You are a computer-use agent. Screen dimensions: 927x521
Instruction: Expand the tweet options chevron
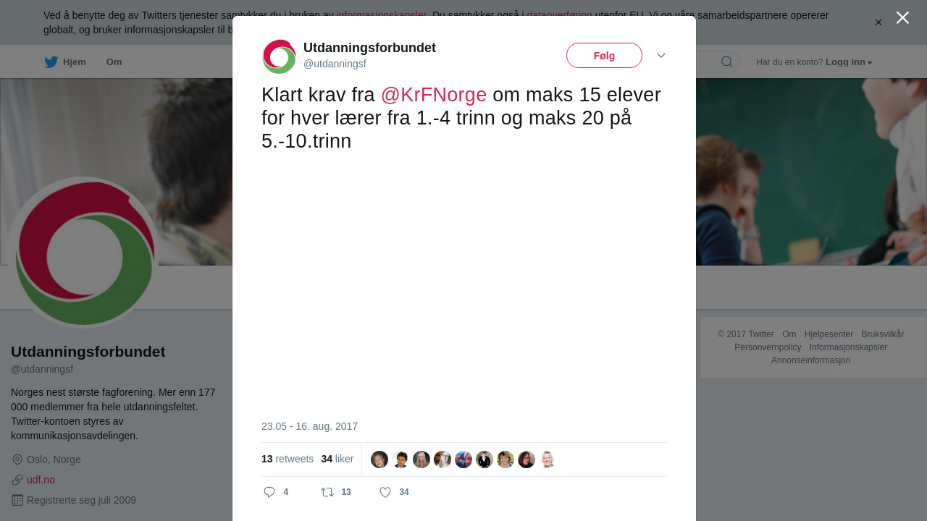point(661,55)
